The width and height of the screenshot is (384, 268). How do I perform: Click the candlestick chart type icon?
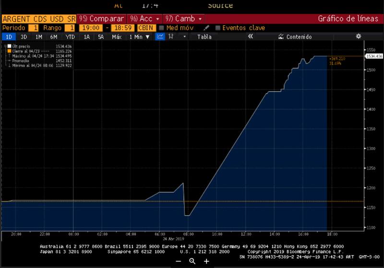171,36
